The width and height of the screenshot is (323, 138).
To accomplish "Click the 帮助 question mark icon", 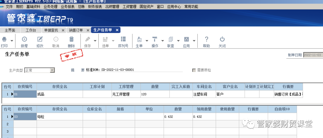I will coord(206,39).
